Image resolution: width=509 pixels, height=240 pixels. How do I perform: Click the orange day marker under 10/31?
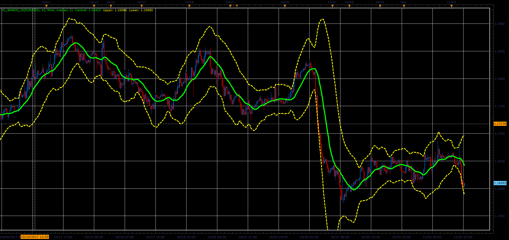(380, 6)
